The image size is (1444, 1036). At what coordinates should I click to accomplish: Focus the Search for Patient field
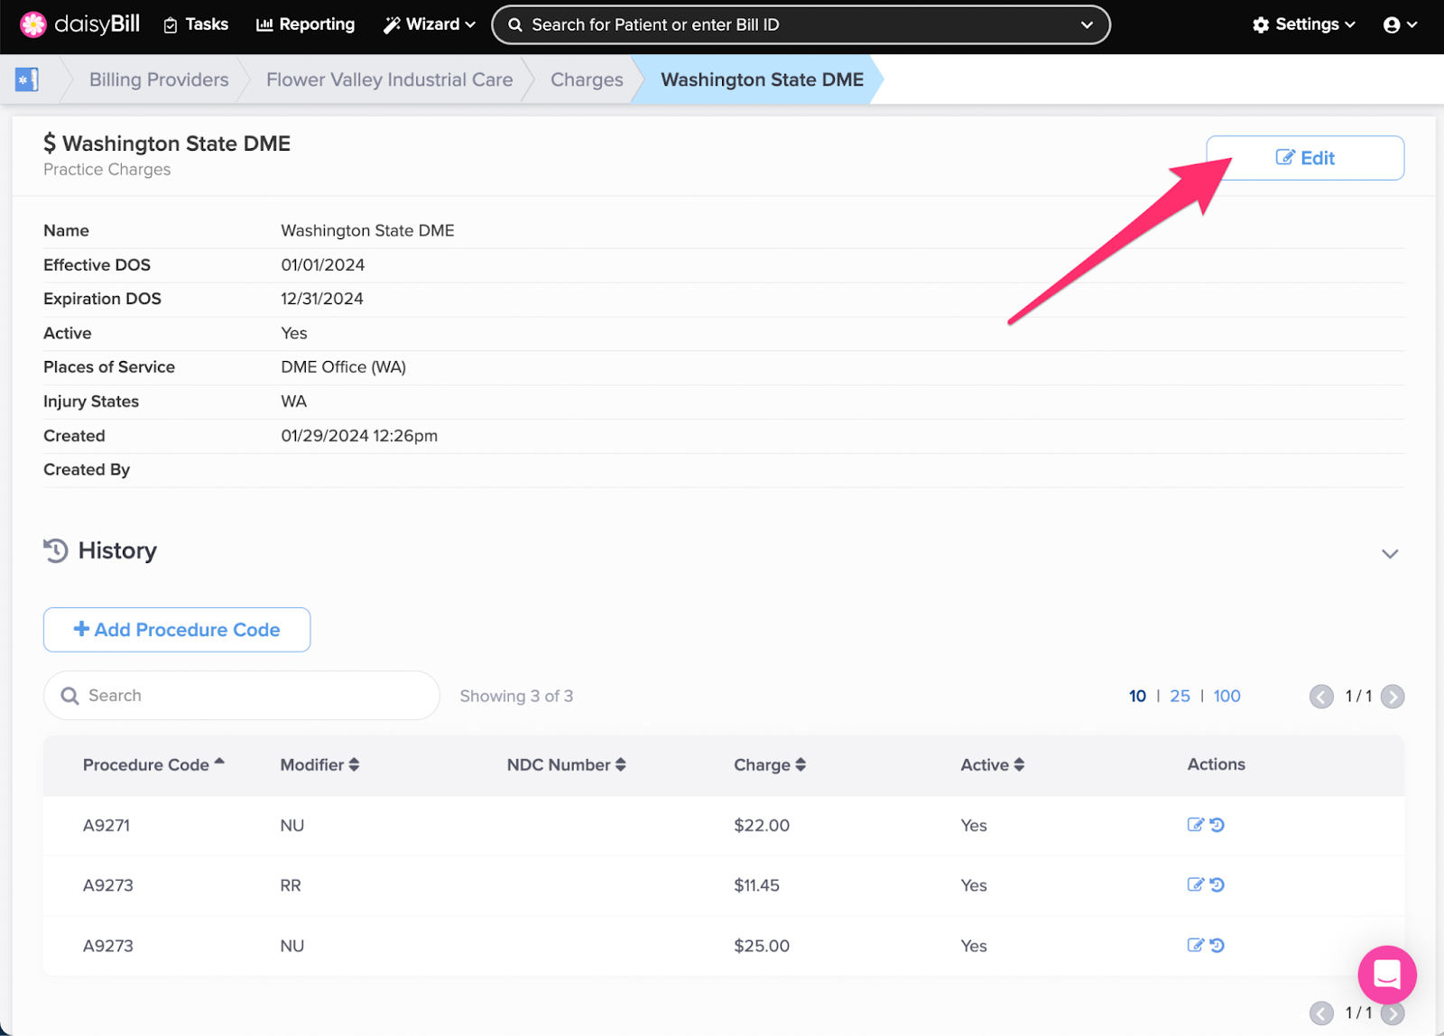coord(801,25)
